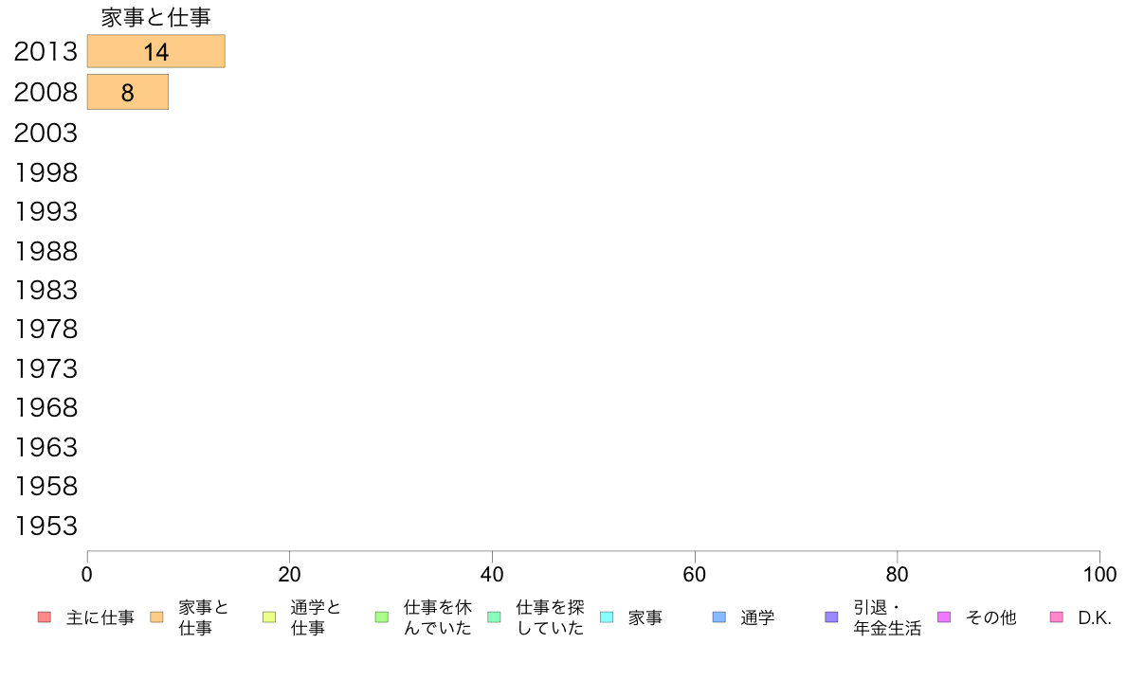Click the 2003 year label
The image size is (1126, 697).
coord(45,133)
